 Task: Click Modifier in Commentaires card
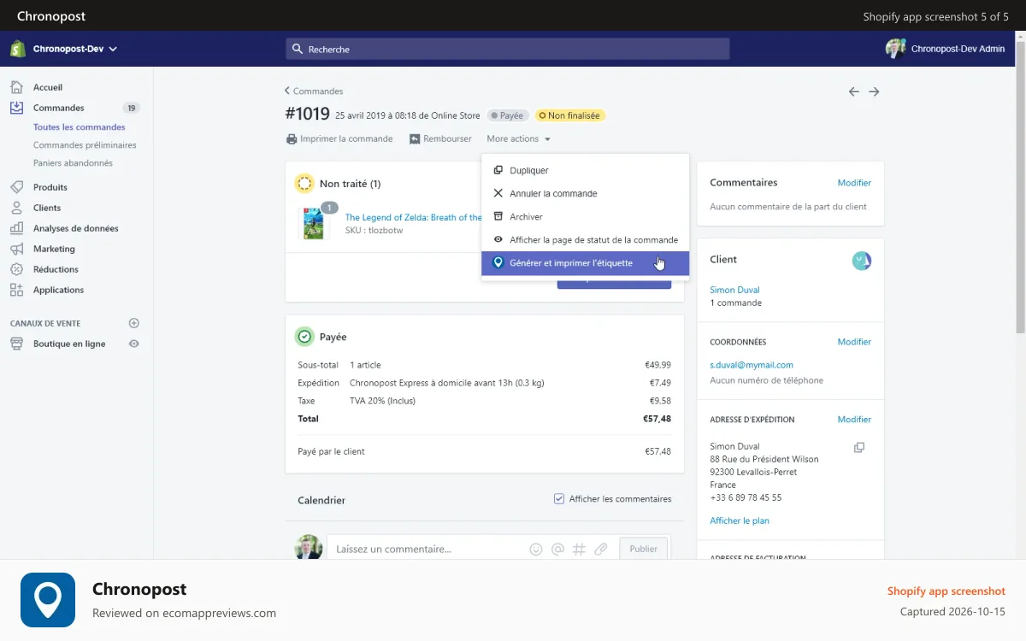pos(854,183)
